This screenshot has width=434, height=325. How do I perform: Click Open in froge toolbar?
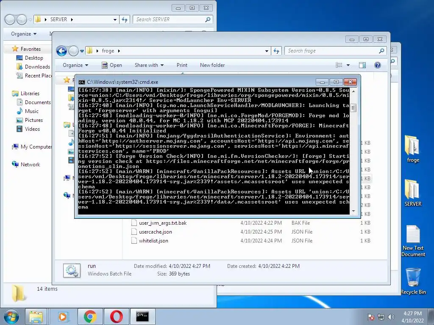(112, 65)
